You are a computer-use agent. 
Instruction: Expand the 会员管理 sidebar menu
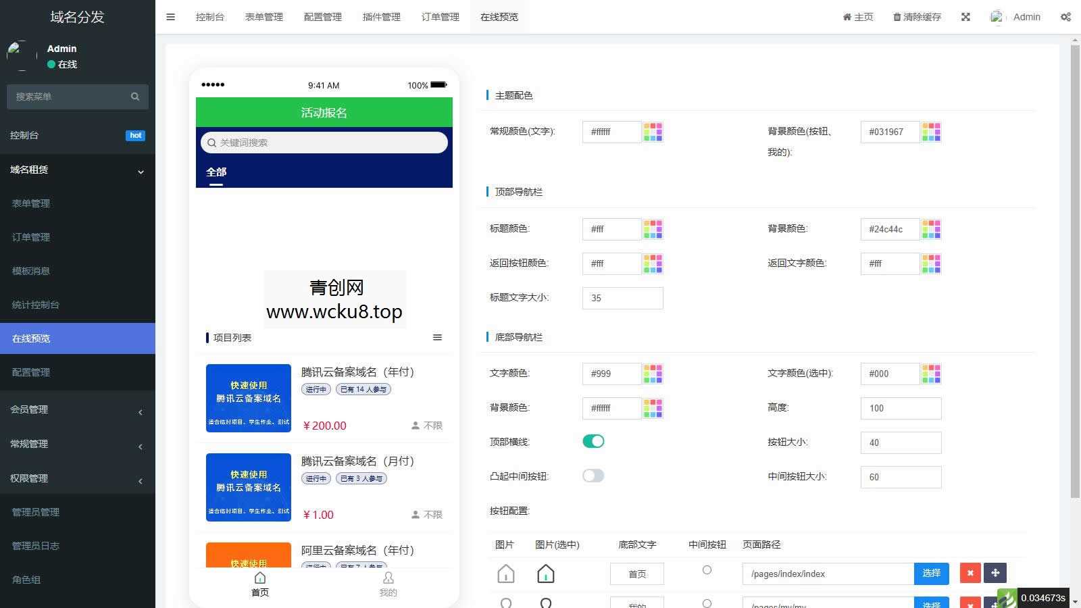tap(78, 409)
